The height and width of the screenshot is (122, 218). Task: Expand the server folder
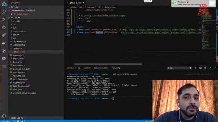[16, 35]
